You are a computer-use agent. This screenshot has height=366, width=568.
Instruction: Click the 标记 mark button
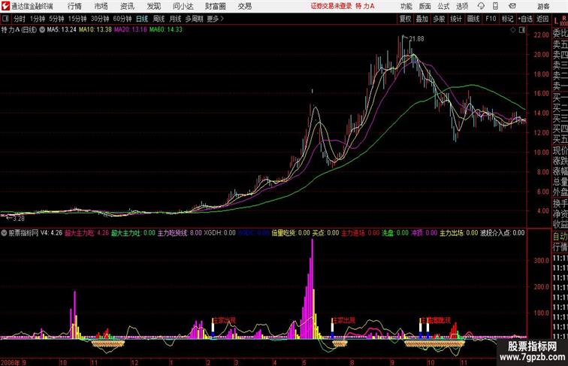pos(507,19)
